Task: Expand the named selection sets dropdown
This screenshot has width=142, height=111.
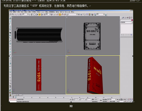Action: click(x=73, y=14)
